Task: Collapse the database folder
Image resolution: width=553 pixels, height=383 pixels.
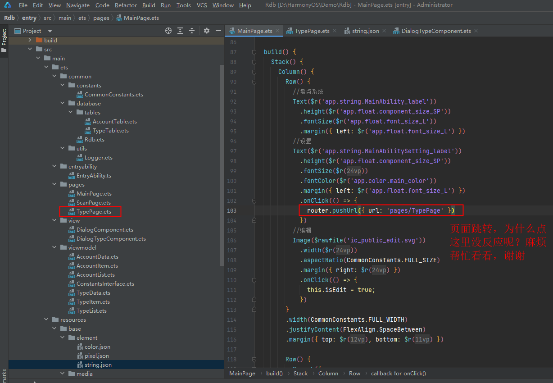Action: click(62, 103)
